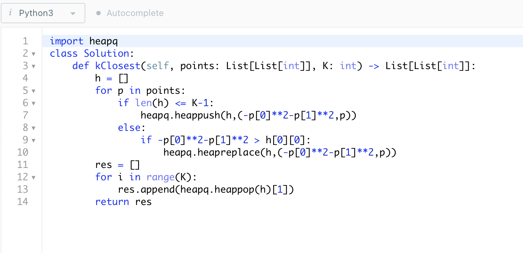
Task: Collapse the inner if at line 9
Action: (34, 140)
